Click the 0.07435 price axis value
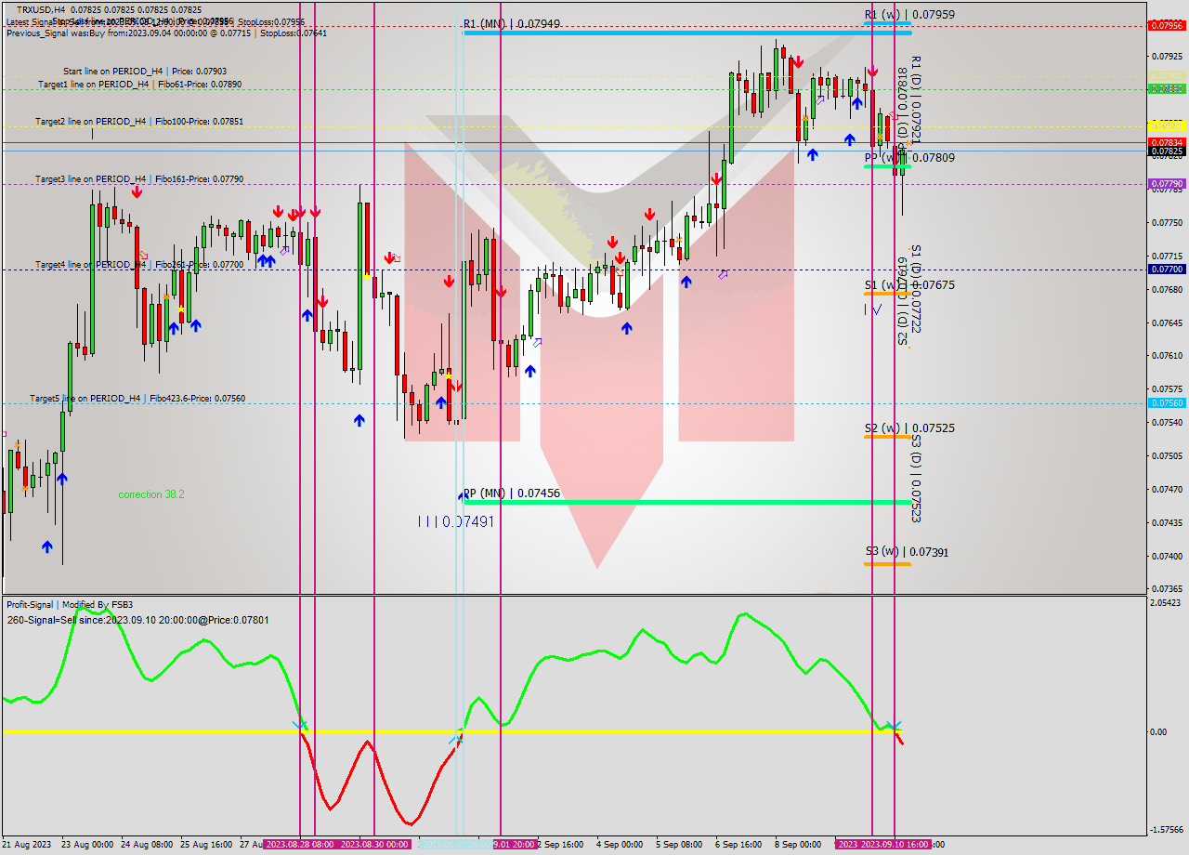The image size is (1189, 855). [x=1168, y=523]
